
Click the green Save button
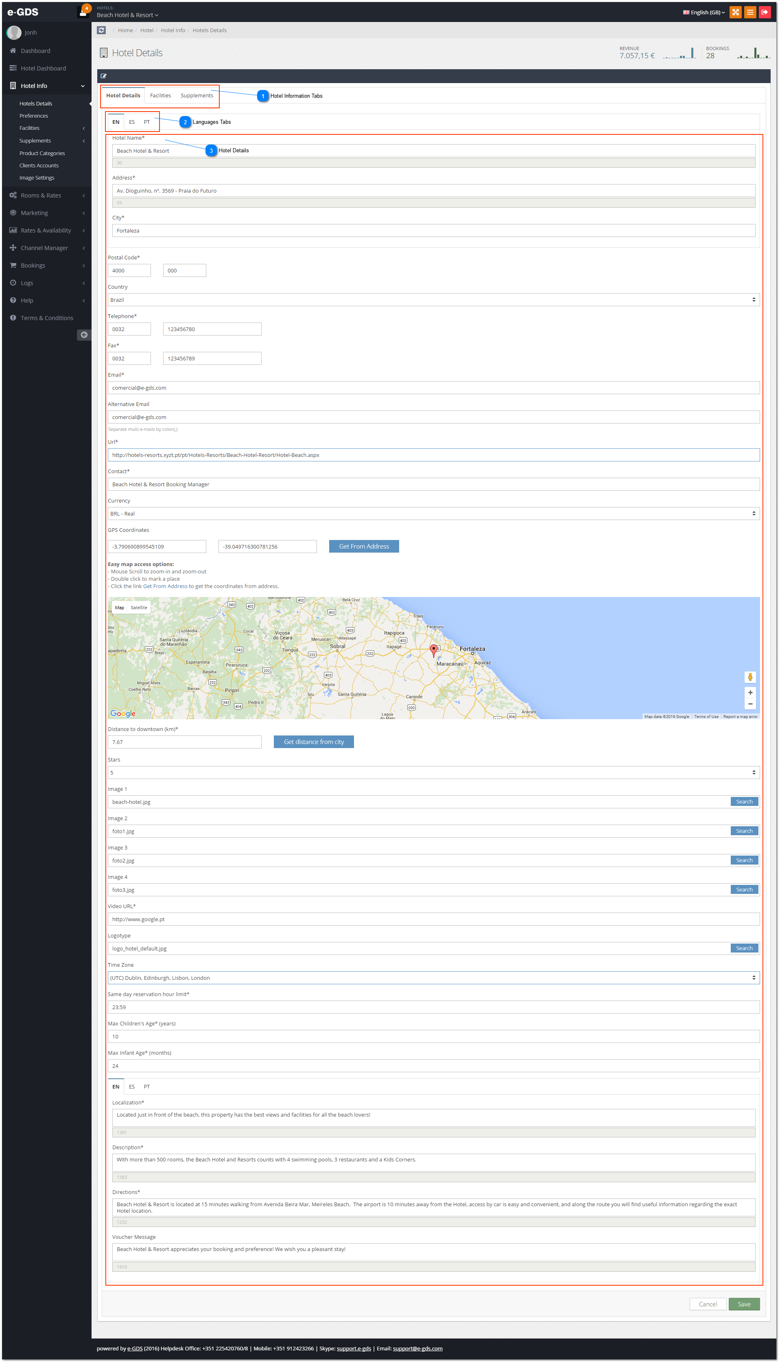[x=744, y=1304]
